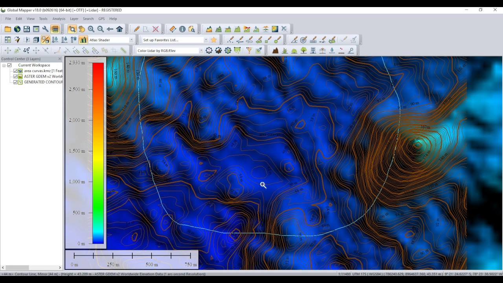
Task: Click the Lidar water drop classification icon
Action: point(332,50)
